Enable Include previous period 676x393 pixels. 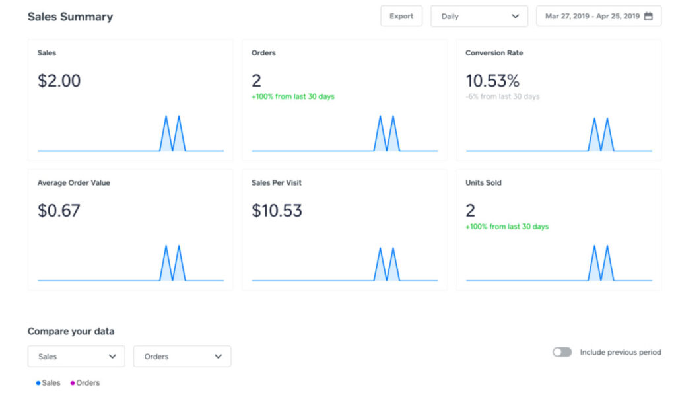[x=562, y=352]
